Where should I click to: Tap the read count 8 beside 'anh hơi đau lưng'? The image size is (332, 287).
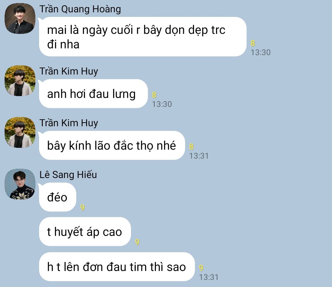[x=154, y=95]
